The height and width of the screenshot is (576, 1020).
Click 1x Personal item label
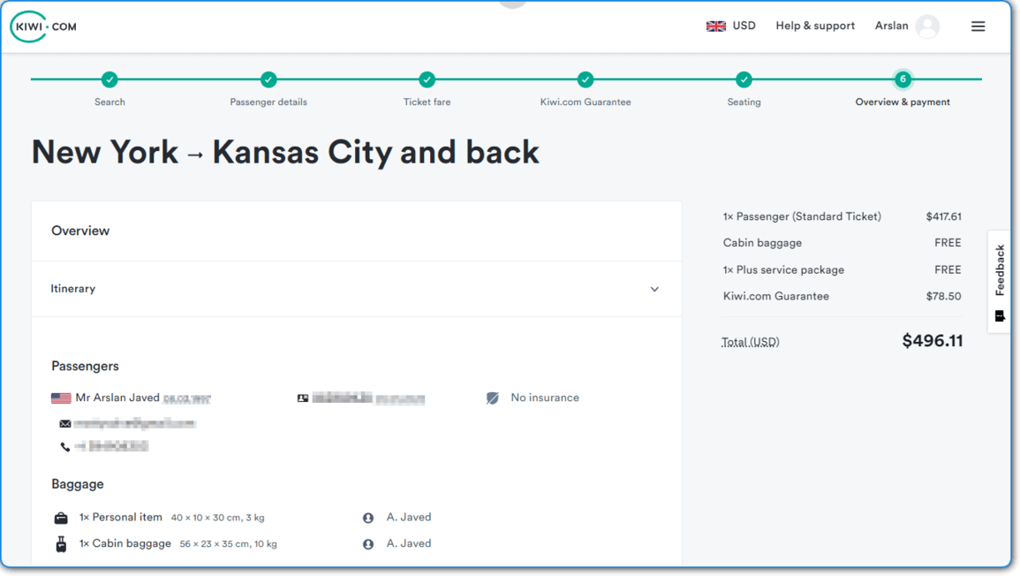tap(120, 518)
